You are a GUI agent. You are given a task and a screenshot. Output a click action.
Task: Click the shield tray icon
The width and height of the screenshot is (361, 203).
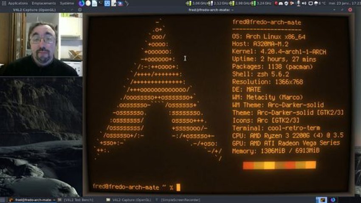tap(286, 3)
